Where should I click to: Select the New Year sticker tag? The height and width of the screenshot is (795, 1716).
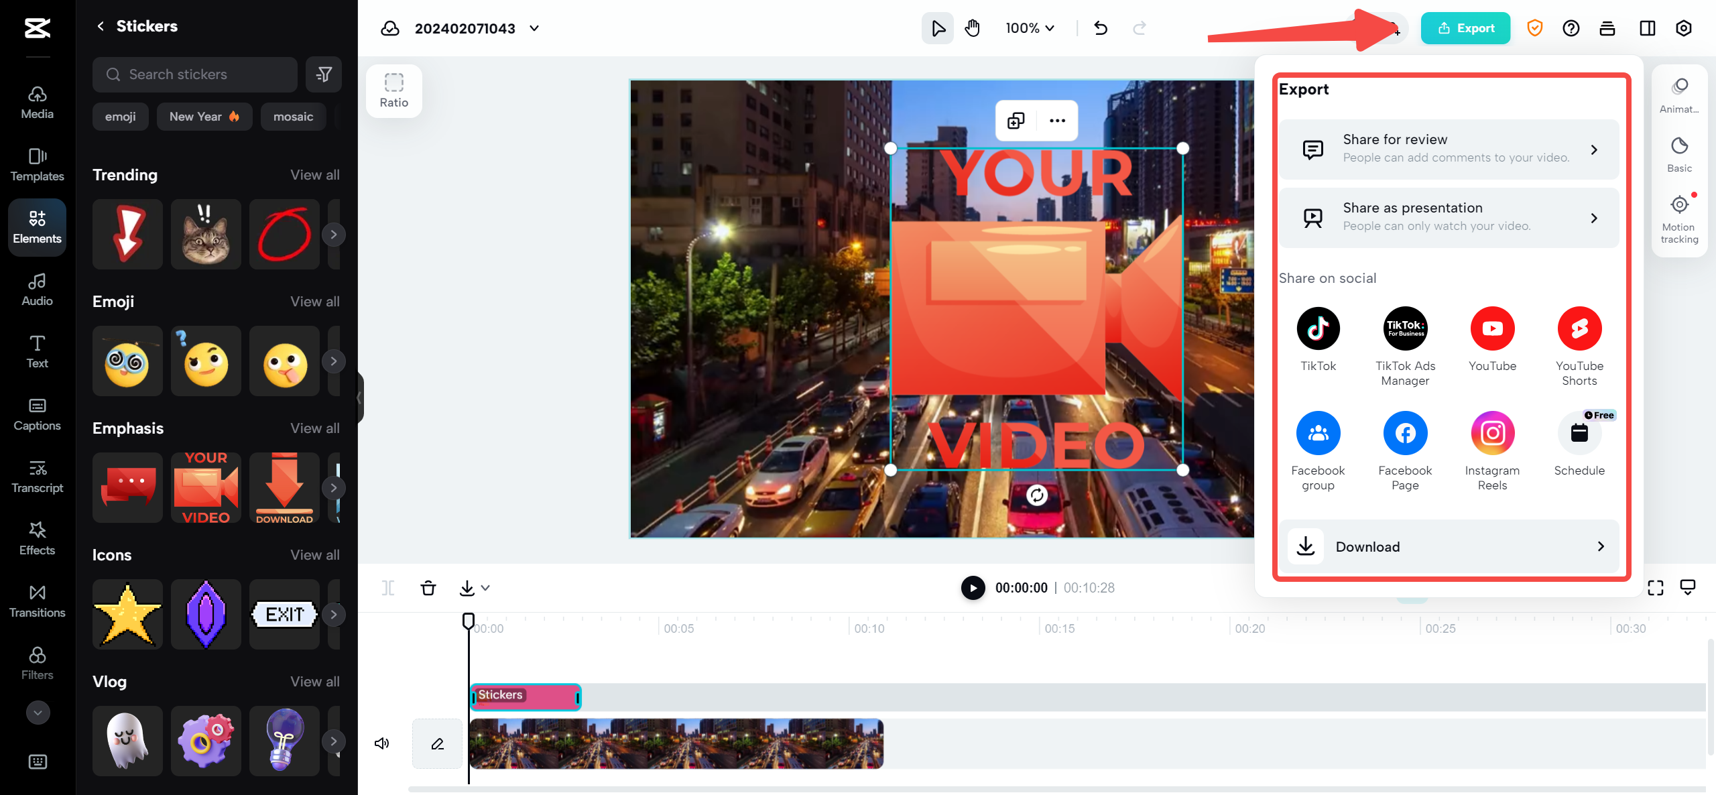point(204,116)
